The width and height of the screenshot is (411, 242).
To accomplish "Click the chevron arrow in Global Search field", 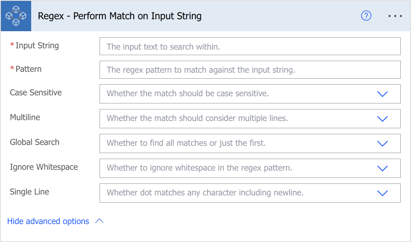I will pyautogui.click(x=382, y=143).
